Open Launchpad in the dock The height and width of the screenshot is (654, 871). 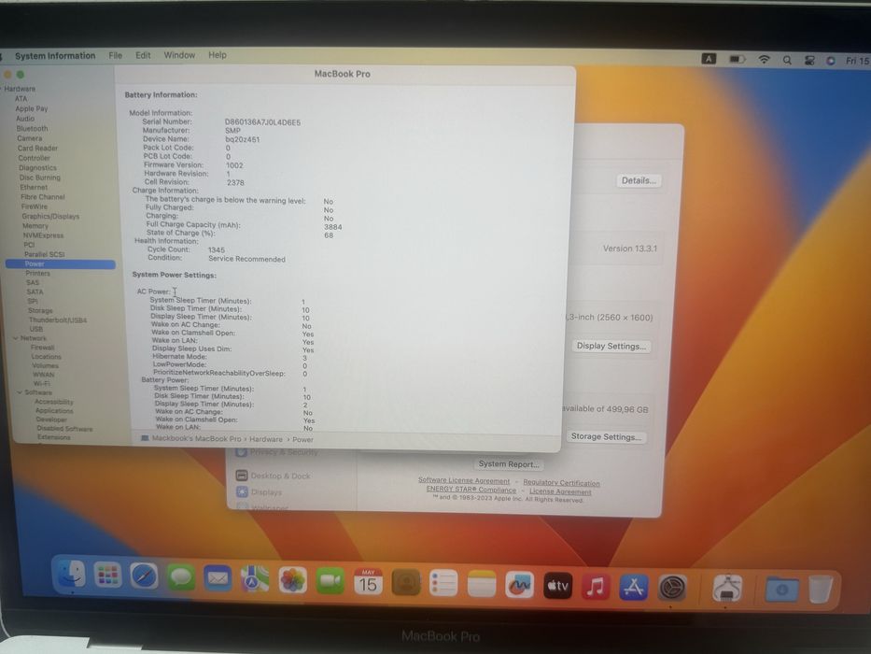(107, 575)
